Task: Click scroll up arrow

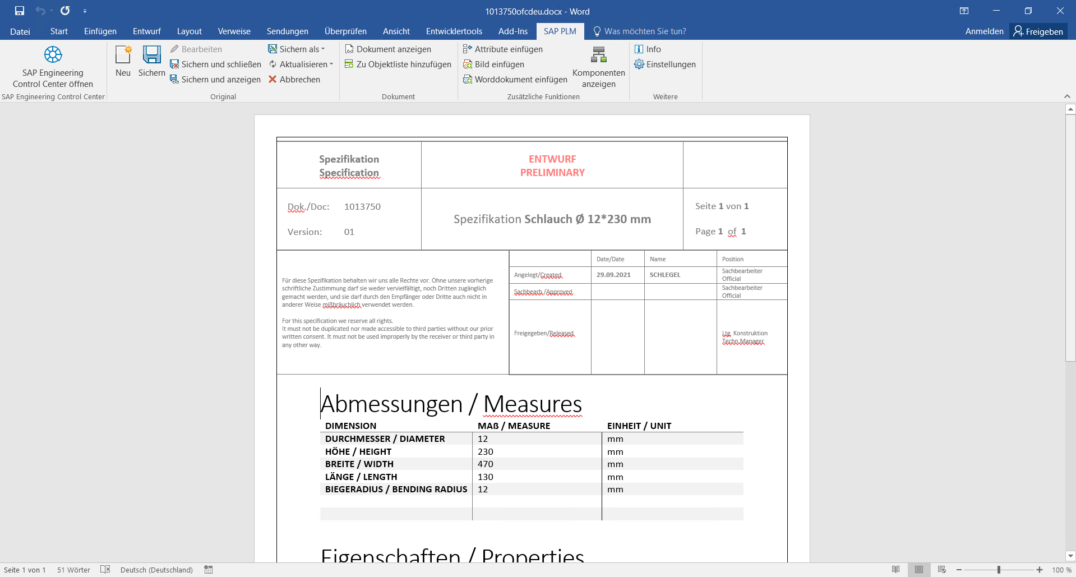Action: 1070,109
